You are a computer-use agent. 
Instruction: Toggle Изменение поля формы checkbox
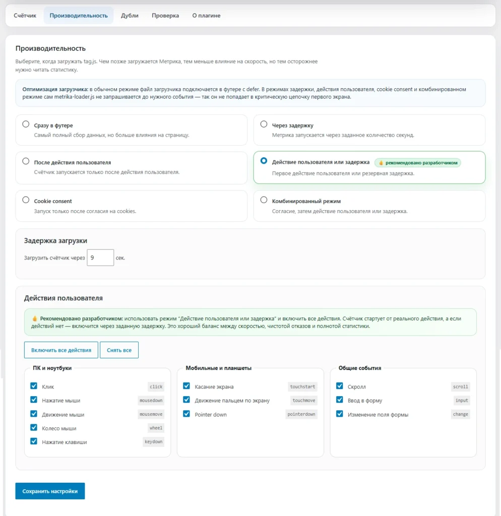tap(339, 414)
